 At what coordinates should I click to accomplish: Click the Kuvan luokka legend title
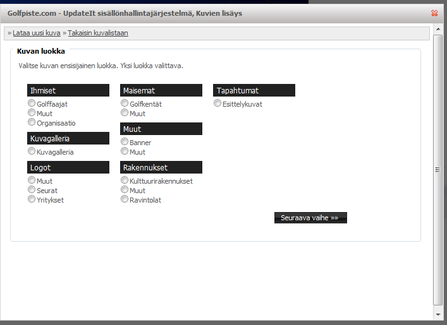point(40,51)
